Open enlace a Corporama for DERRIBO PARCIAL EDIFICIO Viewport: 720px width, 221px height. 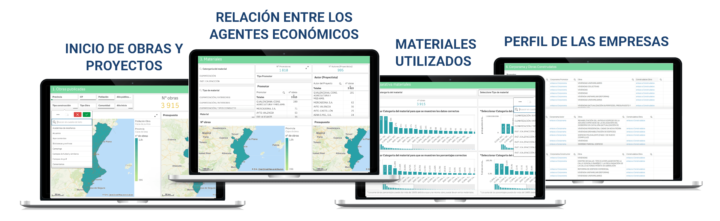click(x=558, y=144)
